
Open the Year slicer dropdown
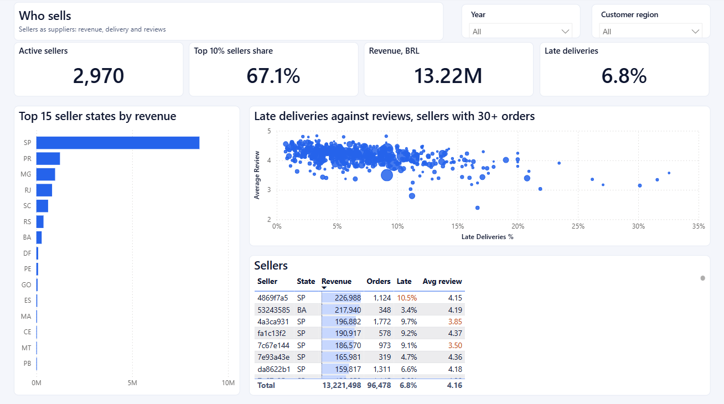click(x=520, y=32)
